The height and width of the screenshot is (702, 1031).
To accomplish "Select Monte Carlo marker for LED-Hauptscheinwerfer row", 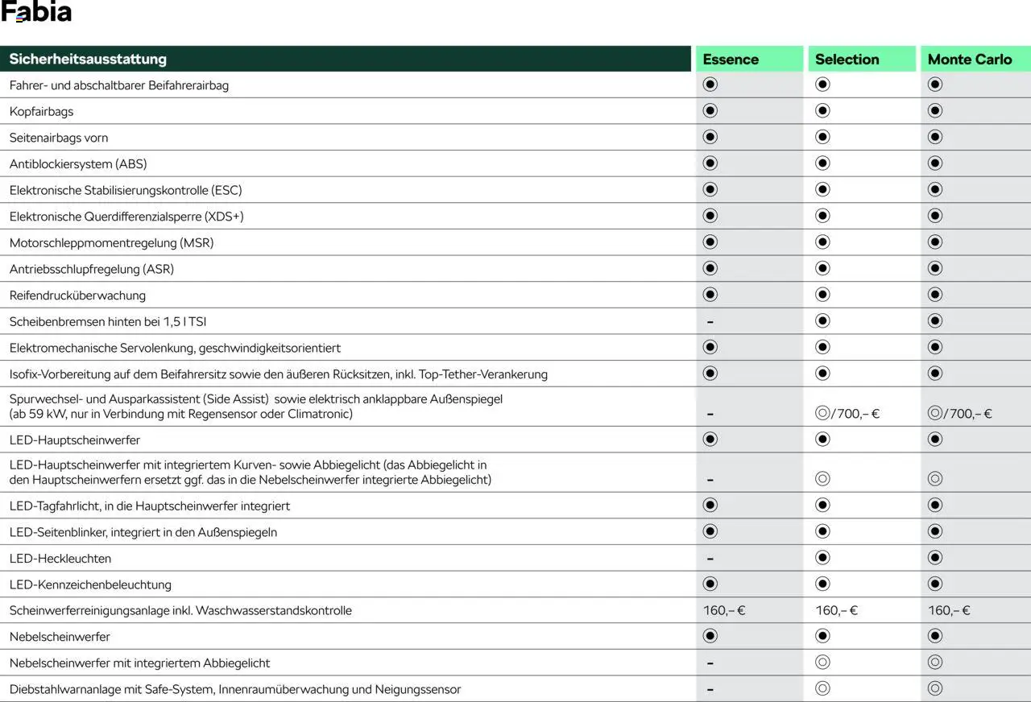I will click(x=934, y=440).
